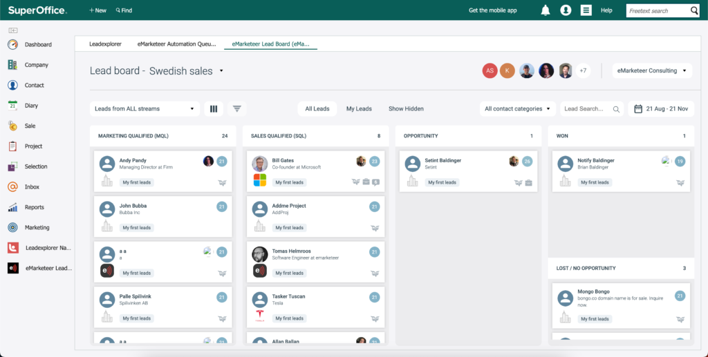The height and width of the screenshot is (357, 708).
Task: Click the comment count icon on Bill Gates card
Action: click(375, 182)
